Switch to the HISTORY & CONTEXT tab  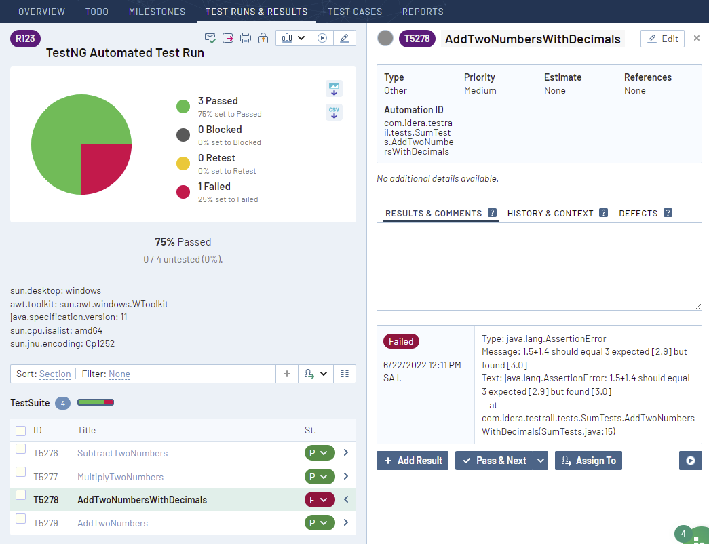[x=550, y=213]
